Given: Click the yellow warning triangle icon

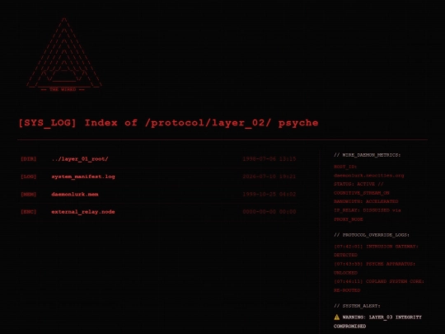Looking at the screenshot, I should coord(336,317).
